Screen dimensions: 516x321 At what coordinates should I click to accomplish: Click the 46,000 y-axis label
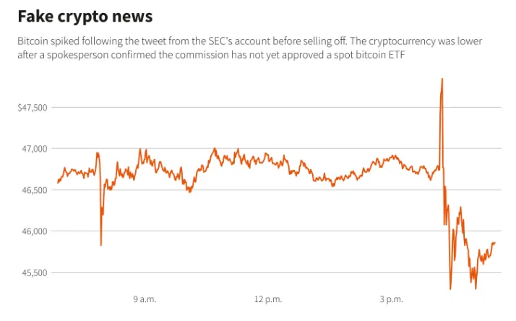35,231
